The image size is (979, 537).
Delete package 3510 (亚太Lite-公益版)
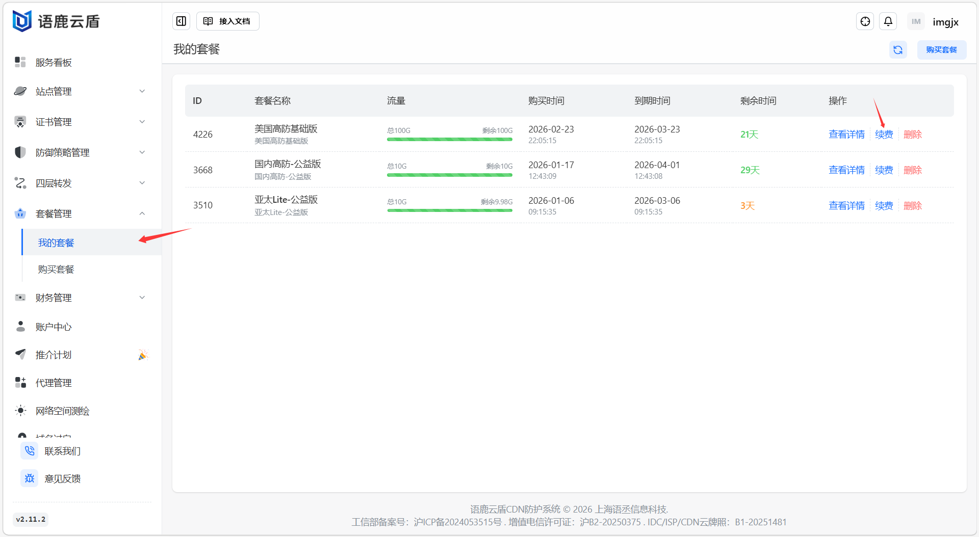coord(912,206)
